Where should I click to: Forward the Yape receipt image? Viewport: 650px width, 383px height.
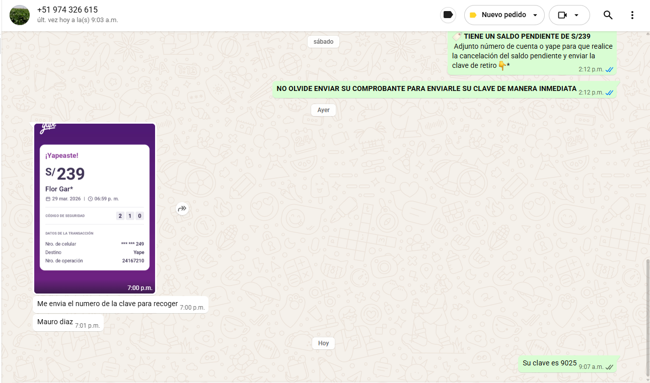[x=182, y=209]
